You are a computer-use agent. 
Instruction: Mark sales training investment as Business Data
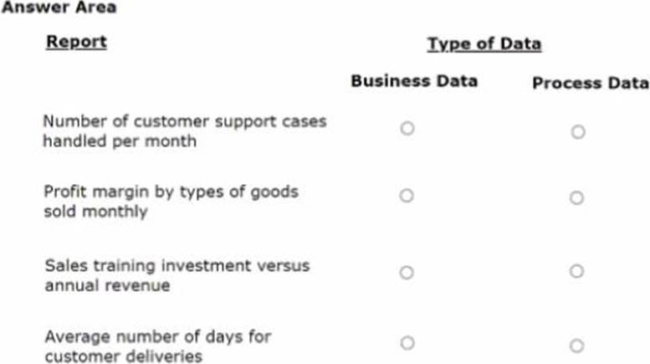(x=407, y=272)
